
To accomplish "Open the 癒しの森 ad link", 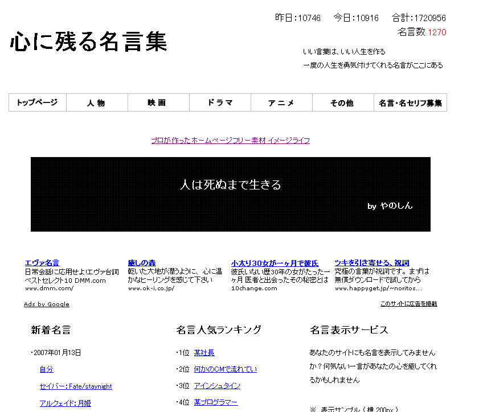I will (142, 263).
